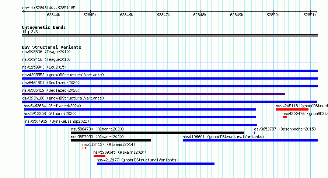Select the blue nsv6462634 variant bar

[x=140, y=109]
